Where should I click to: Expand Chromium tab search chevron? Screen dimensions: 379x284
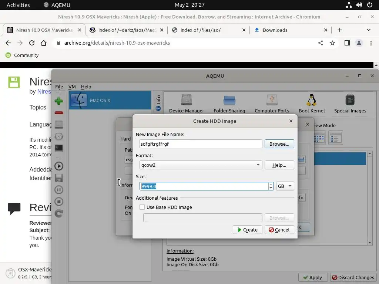point(368,30)
